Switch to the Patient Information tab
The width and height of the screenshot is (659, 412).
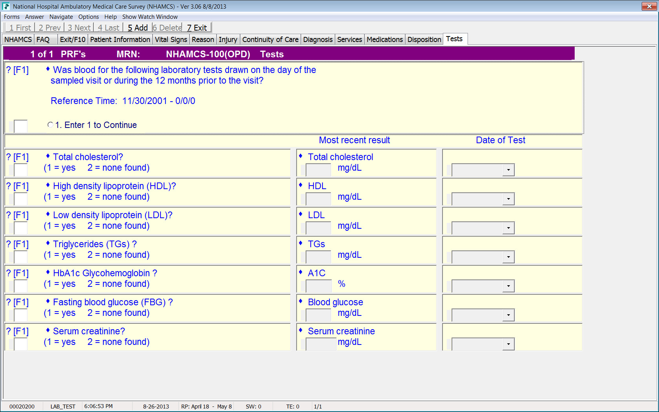tap(120, 40)
